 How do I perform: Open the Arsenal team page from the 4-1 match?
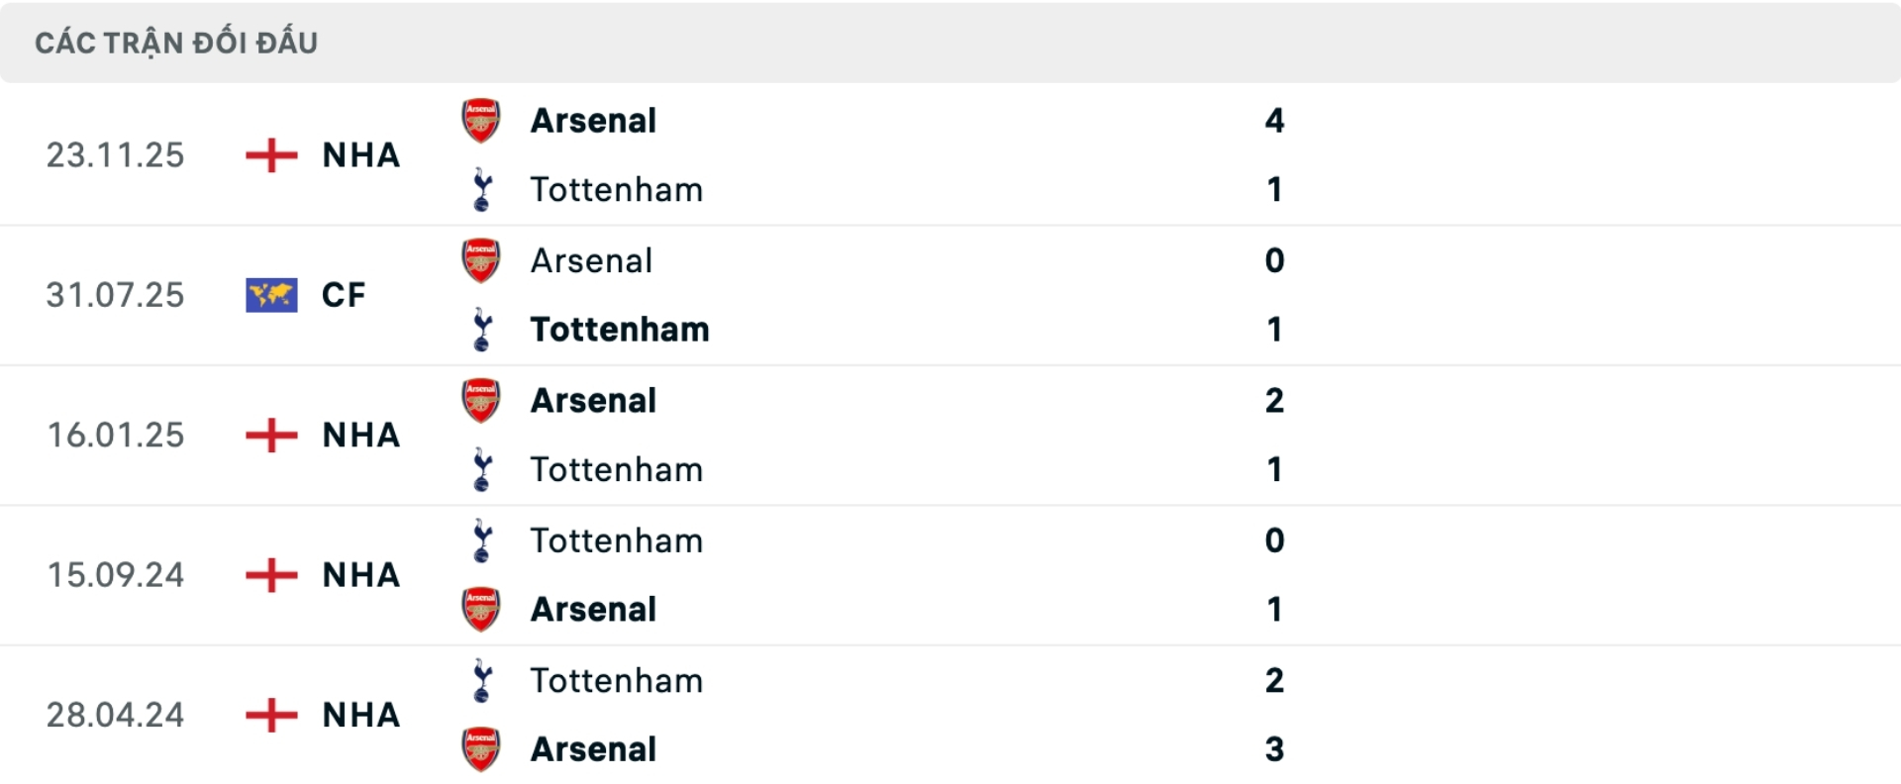(x=593, y=121)
